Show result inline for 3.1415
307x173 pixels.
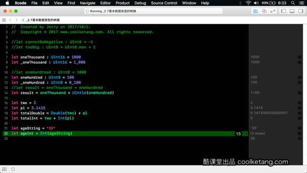pyautogui.click(x=299, y=108)
